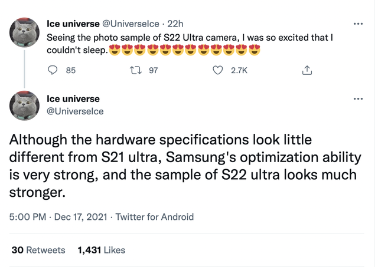Image resolution: width=378 pixels, height=267 pixels.
Task: Open cat profile picture on second tweet
Action: 25,107
